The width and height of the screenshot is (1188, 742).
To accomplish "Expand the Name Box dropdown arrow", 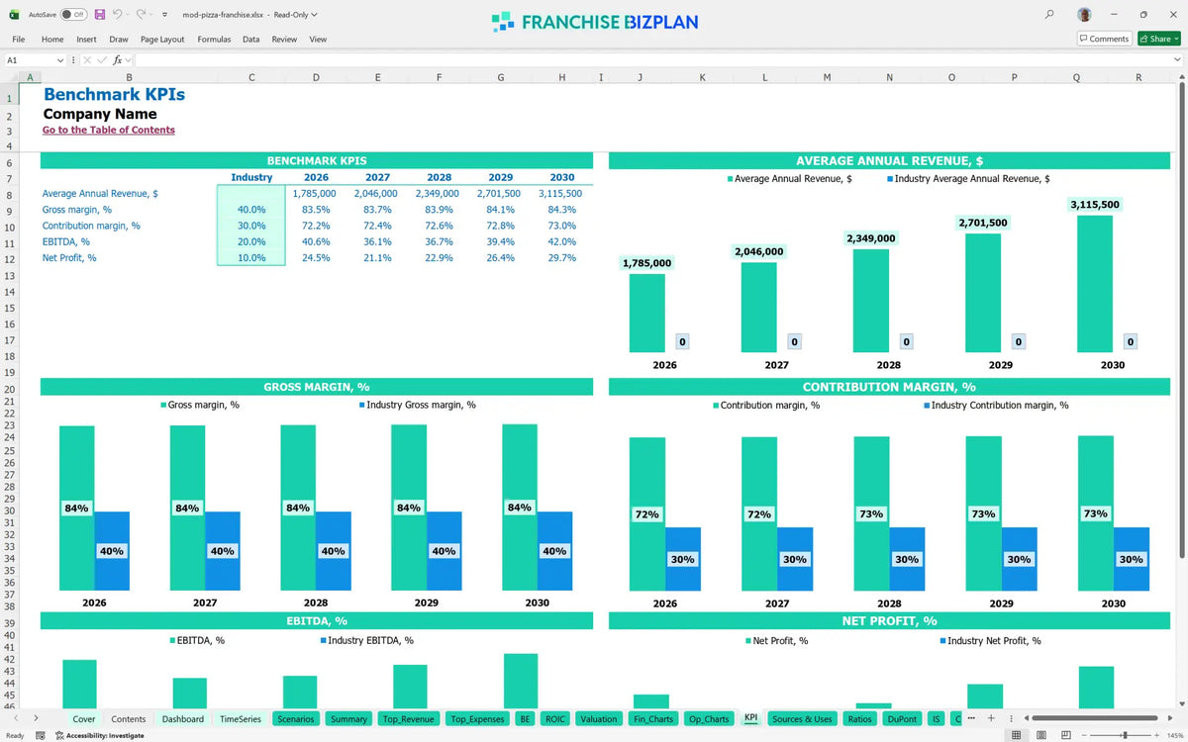I will 60,60.
